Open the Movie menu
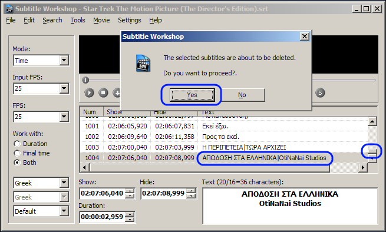Image resolution: width=386 pixels, height=232 pixels. (101, 20)
